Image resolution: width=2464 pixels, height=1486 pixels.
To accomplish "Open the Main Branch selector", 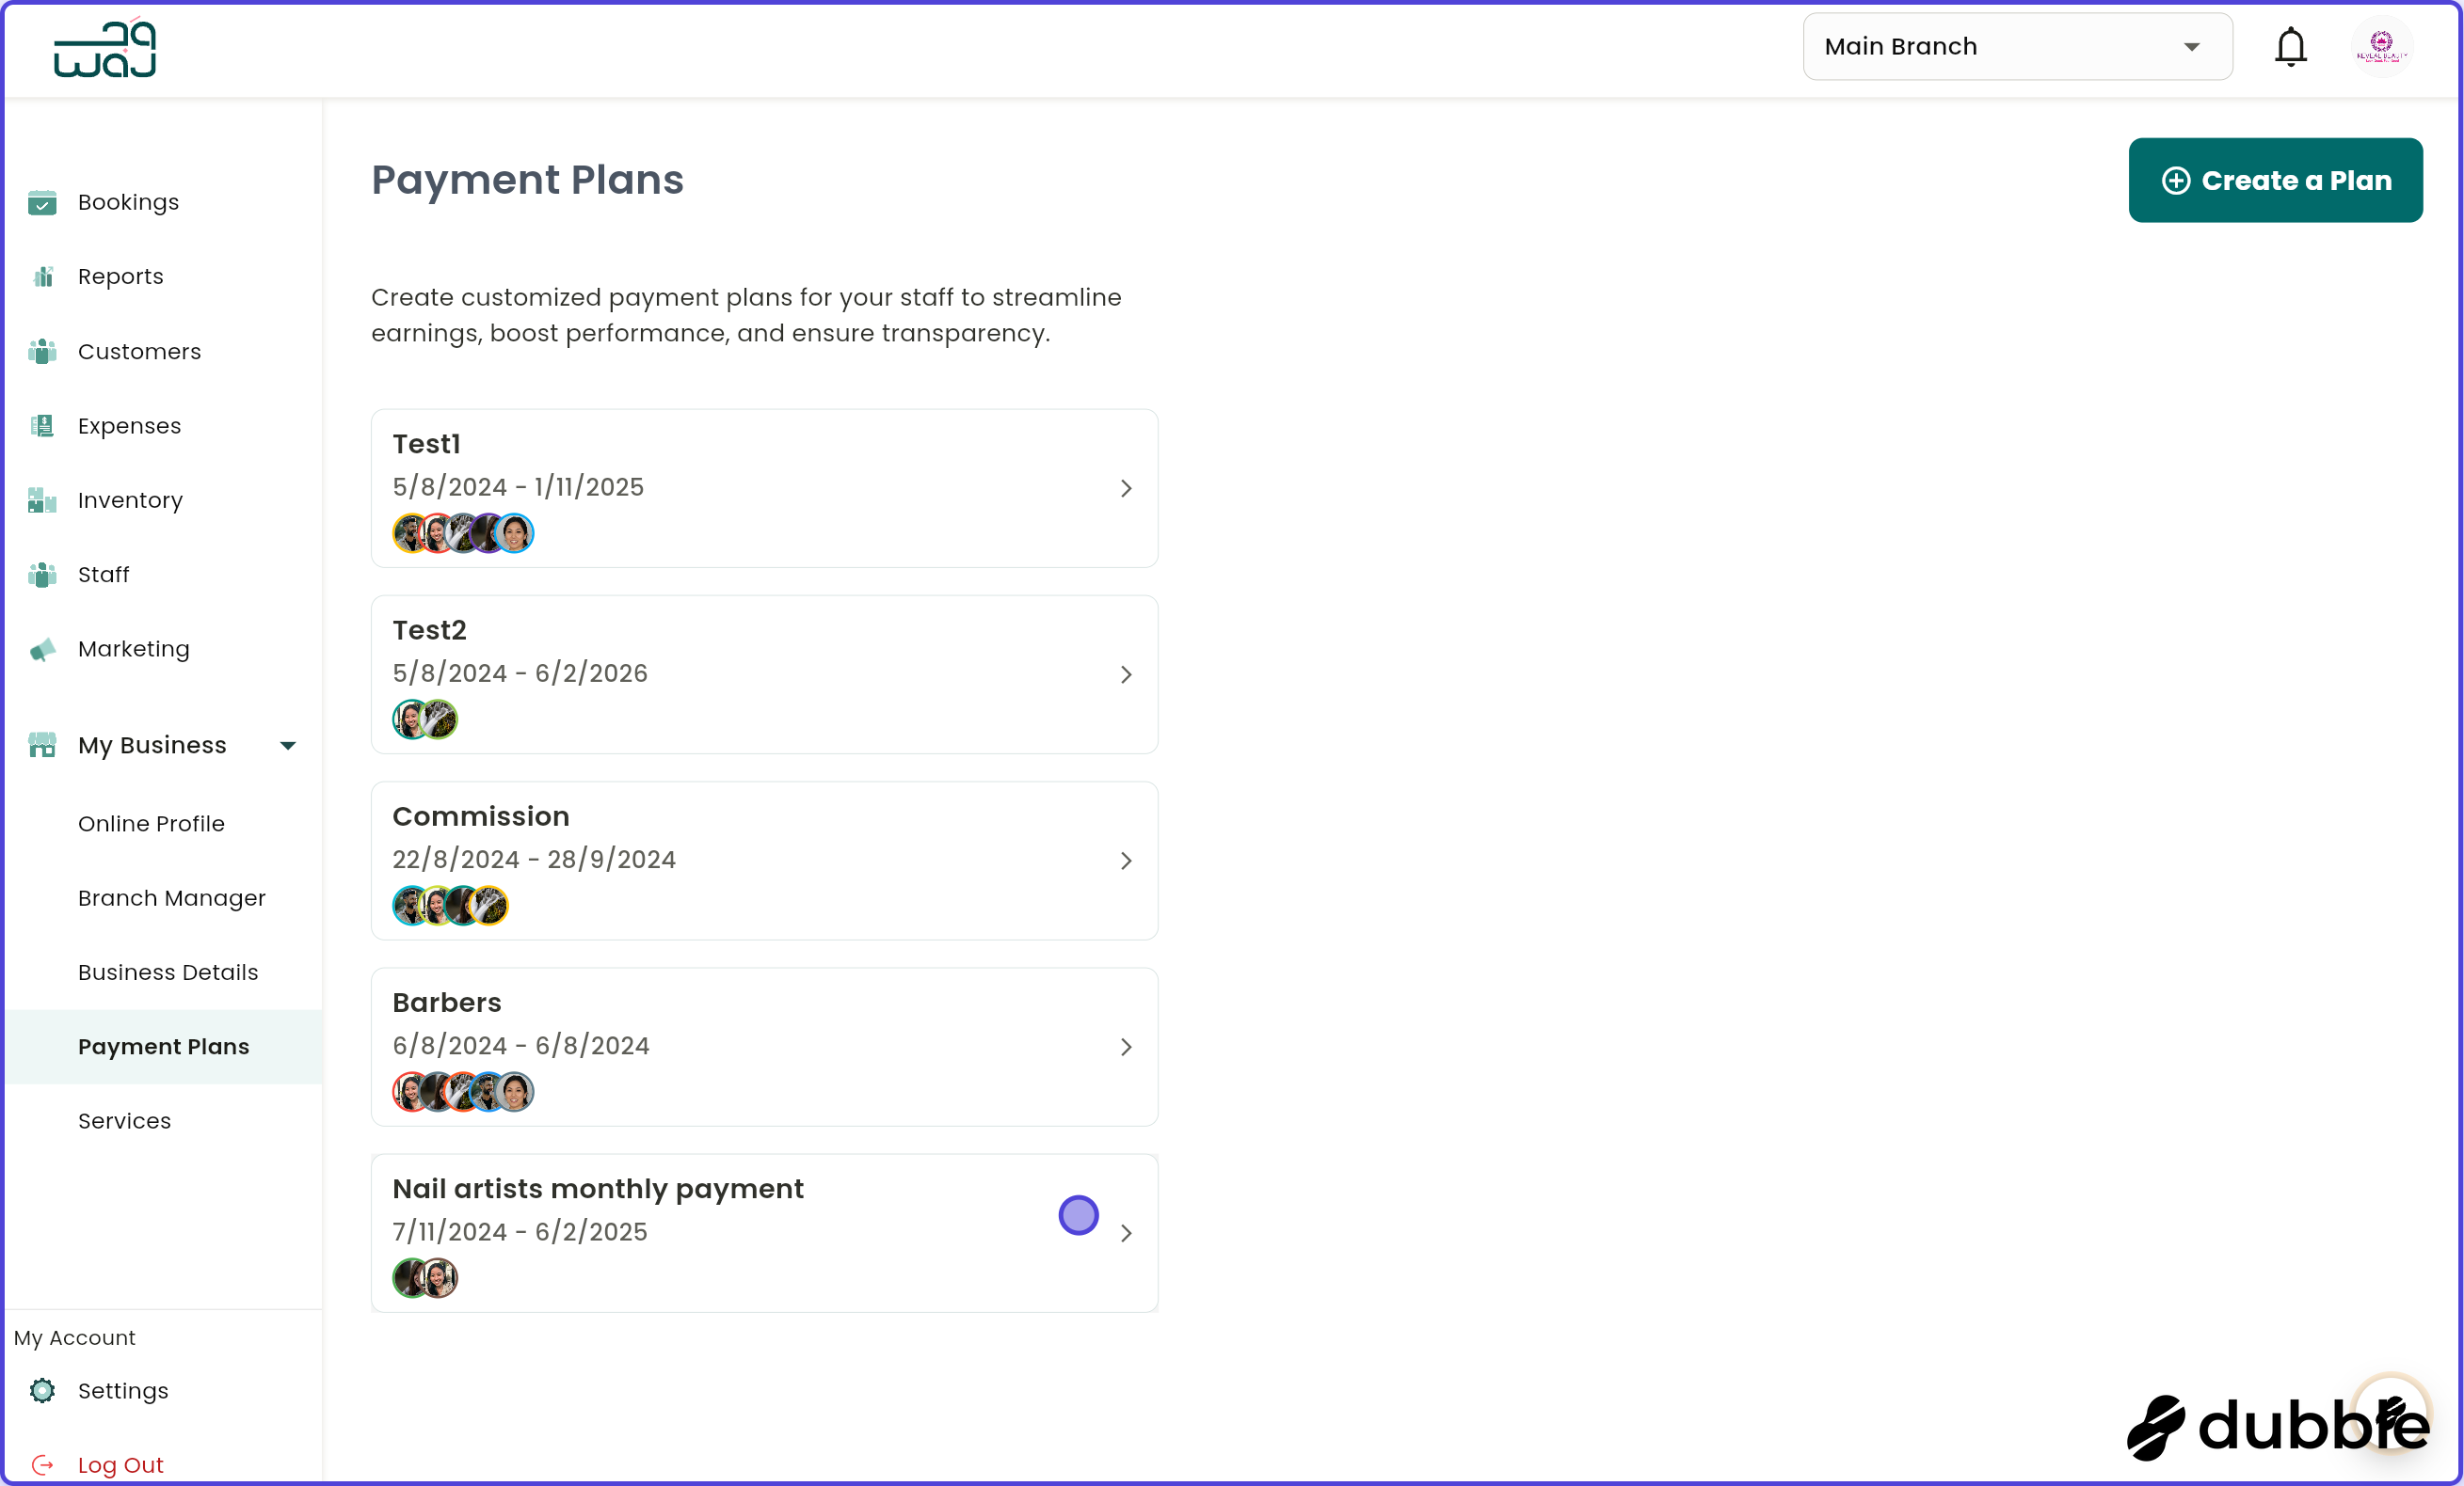I will pyautogui.click(x=2016, y=46).
